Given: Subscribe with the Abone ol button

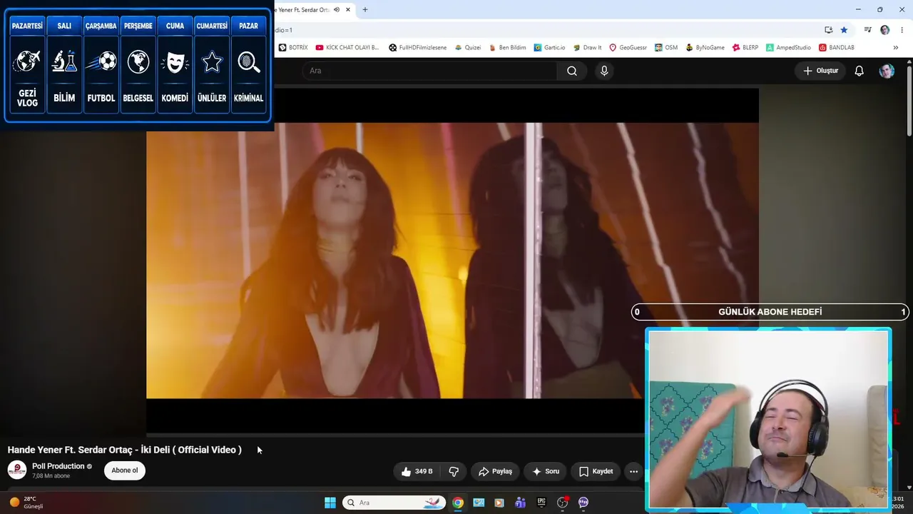Looking at the screenshot, I should [x=125, y=470].
